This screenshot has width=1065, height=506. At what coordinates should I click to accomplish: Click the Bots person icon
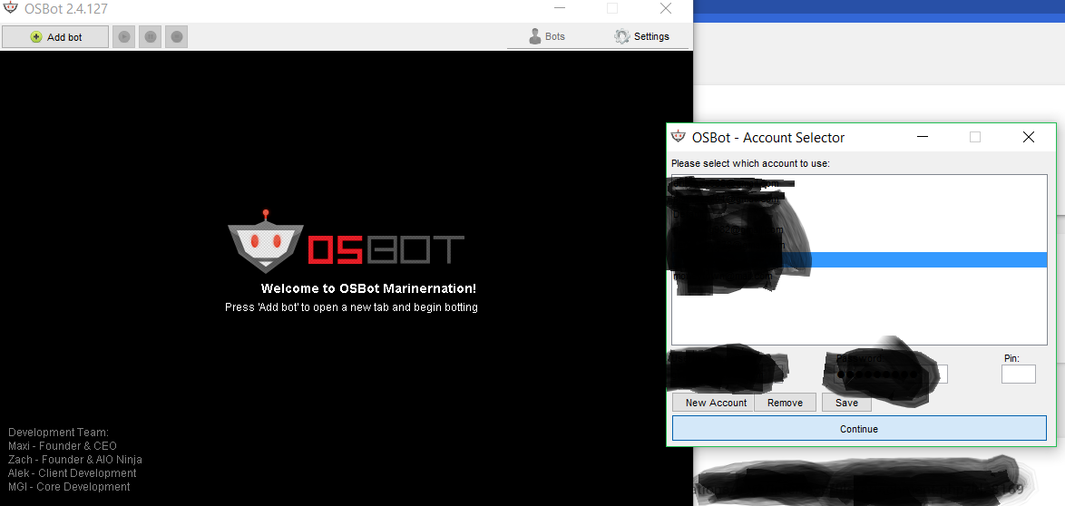click(534, 36)
